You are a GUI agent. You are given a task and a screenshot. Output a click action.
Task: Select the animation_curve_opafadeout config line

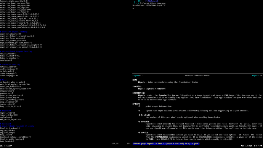(23, 25)
